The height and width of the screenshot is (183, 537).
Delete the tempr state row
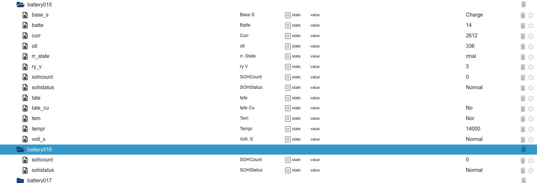523,129
